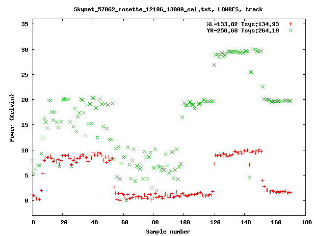Click the x-axis tick label 40

pyautogui.click(x=94, y=222)
